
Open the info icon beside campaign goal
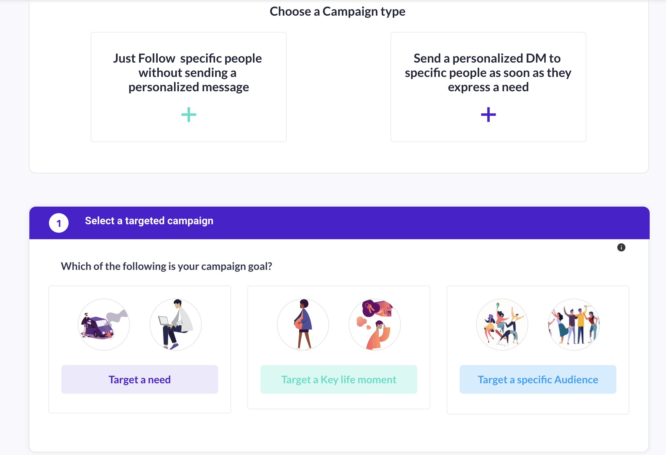[x=621, y=247]
